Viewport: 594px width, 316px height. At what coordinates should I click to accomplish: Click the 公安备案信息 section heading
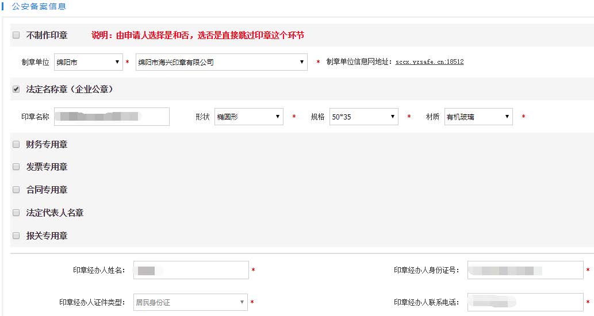point(39,6)
